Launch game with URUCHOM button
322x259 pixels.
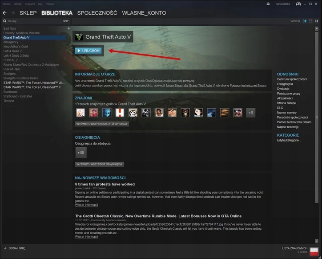89,51
